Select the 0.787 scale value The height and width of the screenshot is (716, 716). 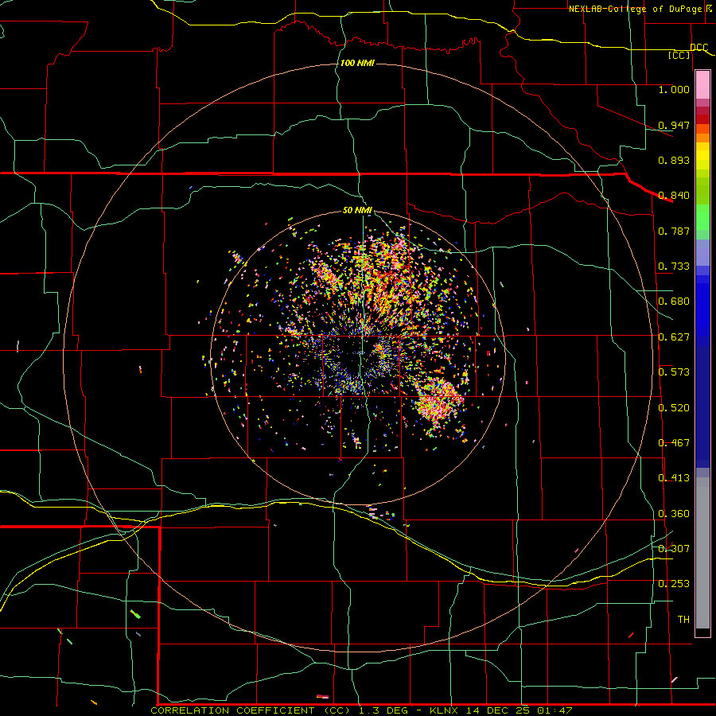[x=674, y=231]
